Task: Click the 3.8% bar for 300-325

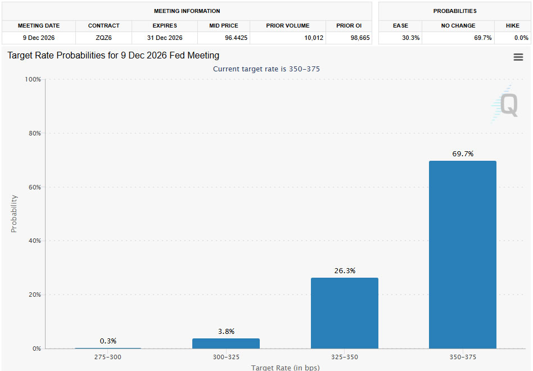Action: pyautogui.click(x=226, y=343)
